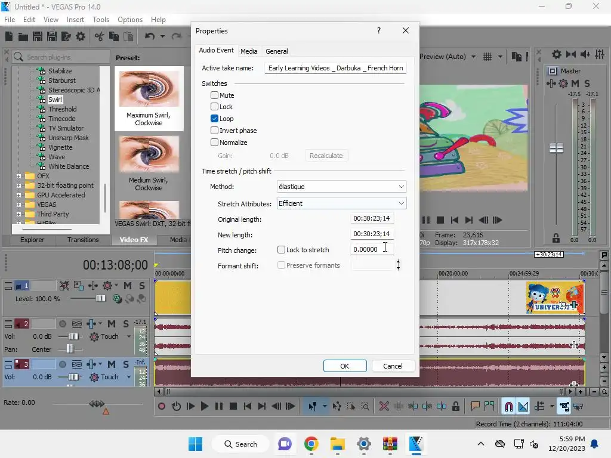The height and width of the screenshot is (458, 611).
Task: Open project properties gear in main toolbar
Action: point(81,36)
